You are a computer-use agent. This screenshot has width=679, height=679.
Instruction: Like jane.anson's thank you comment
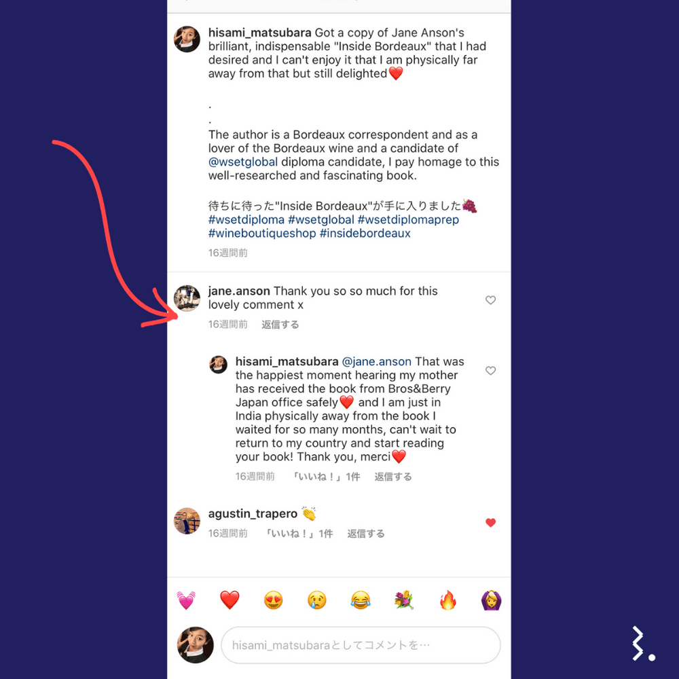(490, 300)
